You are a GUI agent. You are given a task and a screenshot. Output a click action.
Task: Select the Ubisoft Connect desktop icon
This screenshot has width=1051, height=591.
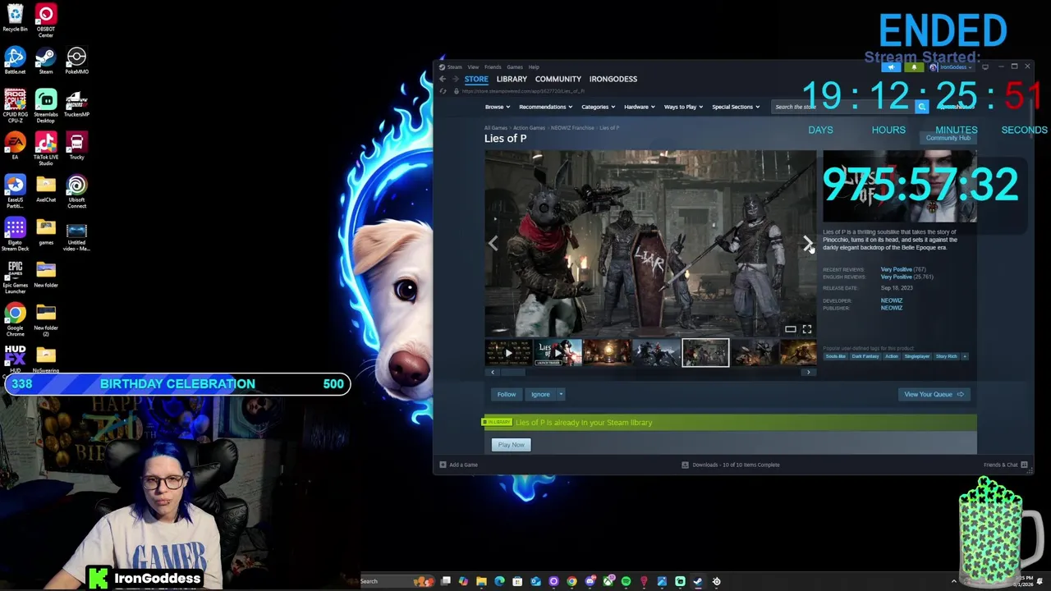pyautogui.click(x=76, y=191)
